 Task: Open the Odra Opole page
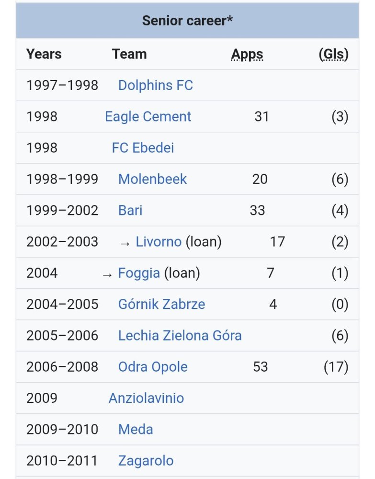click(x=153, y=367)
